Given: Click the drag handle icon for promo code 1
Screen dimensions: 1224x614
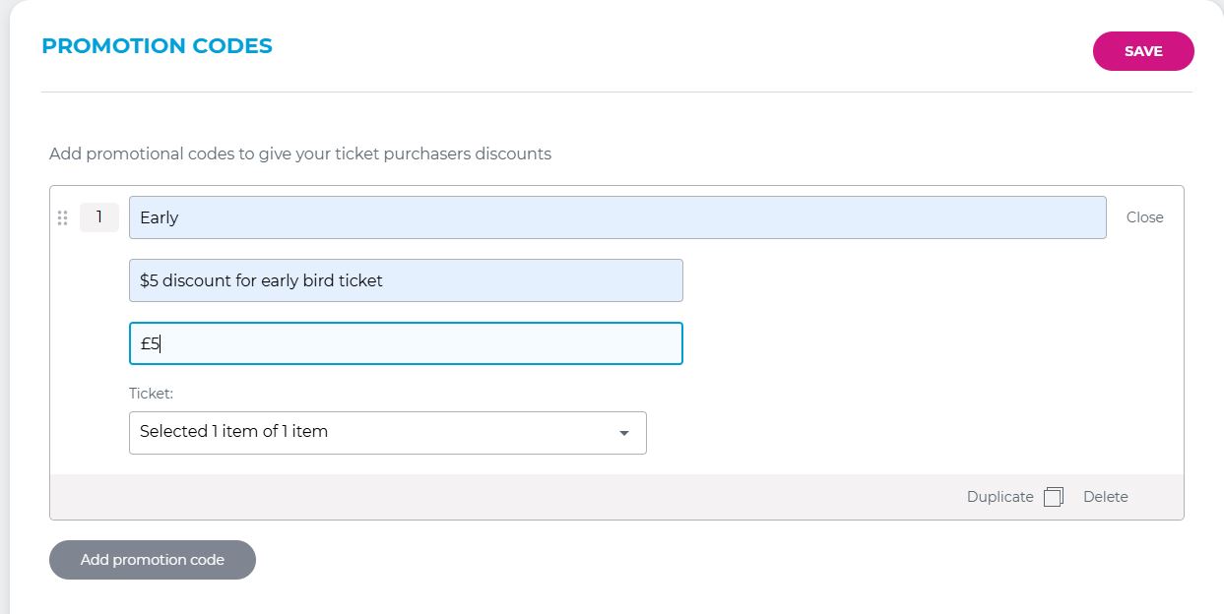Looking at the screenshot, I should (x=63, y=217).
